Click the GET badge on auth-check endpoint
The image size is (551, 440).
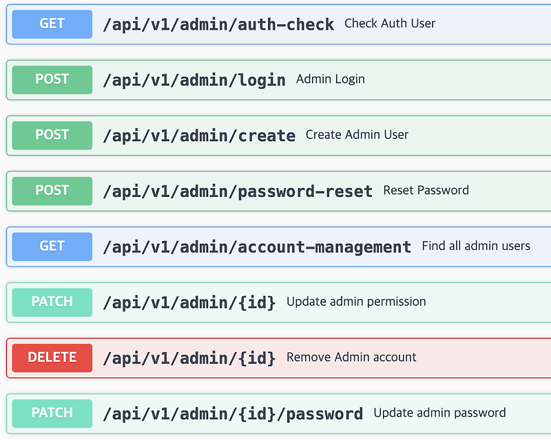(x=52, y=24)
